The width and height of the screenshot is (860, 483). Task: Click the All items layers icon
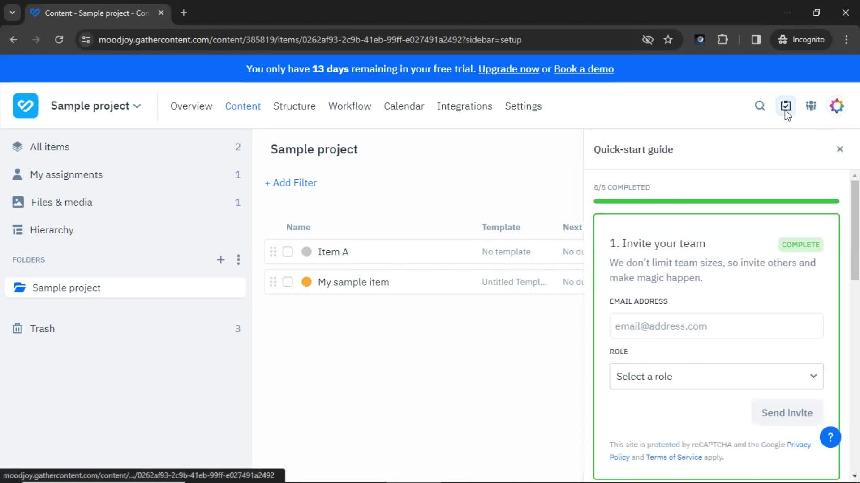coord(17,147)
